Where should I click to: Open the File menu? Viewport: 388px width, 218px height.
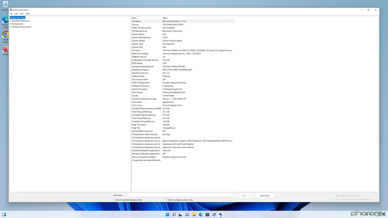pos(11,14)
